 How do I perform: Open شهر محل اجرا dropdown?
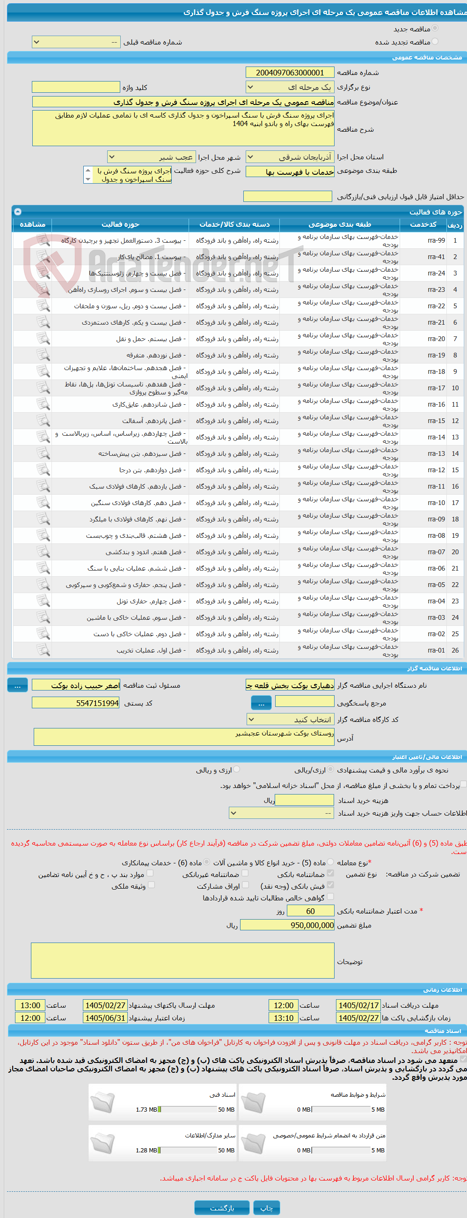pos(151,156)
